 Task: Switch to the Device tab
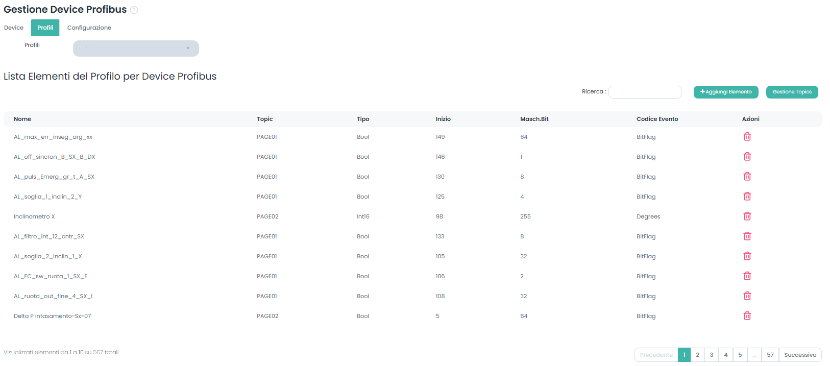pyautogui.click(x=14, y=28)
